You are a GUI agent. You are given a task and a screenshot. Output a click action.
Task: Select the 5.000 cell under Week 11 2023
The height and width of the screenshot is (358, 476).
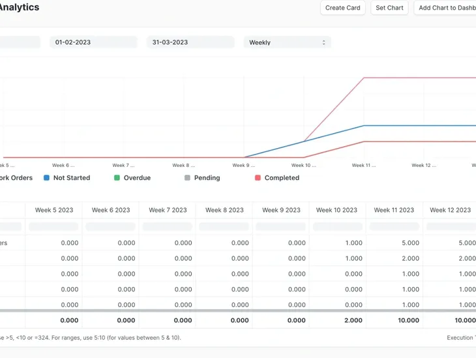point(394,243)
